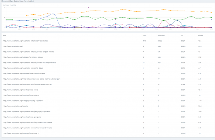Image resolution: width=215 pixels, height=140 pixels.
Task: Click the Page column header
Action: [x=5, y=35]
